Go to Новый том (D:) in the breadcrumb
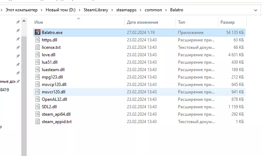 (x=61, y=10)
